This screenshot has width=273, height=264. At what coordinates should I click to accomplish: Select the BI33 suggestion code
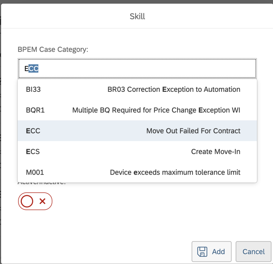click(33, 89)
